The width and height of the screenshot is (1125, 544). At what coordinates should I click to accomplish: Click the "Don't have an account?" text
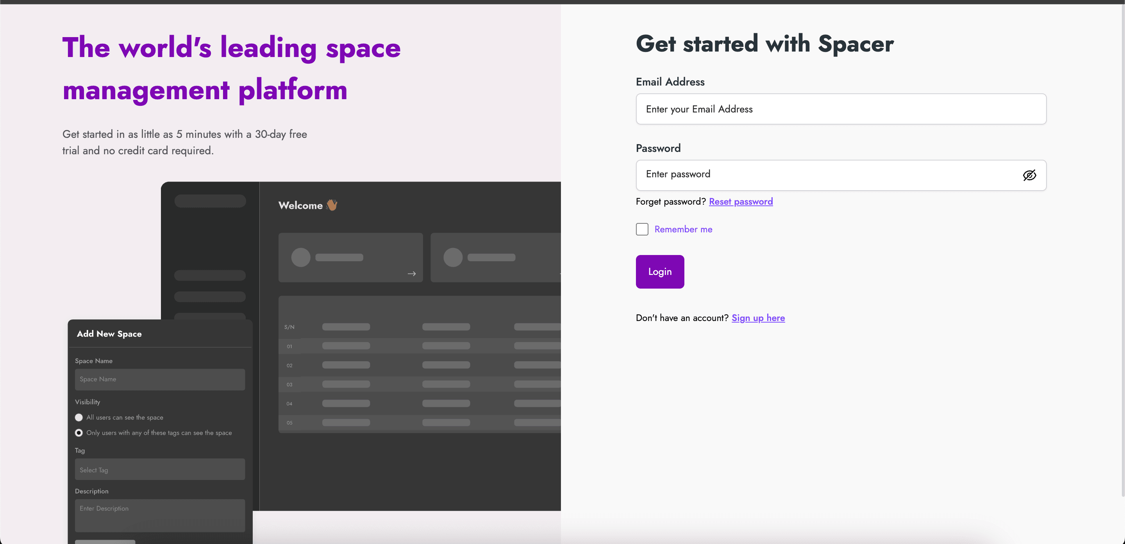point(682,318)
